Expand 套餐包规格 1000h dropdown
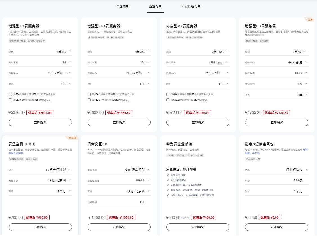This screenshot has height=236, width=317. click(x=119, y=180)
